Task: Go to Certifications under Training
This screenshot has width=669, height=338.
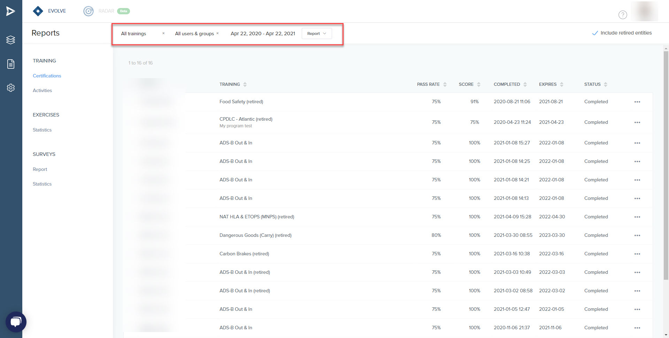Action: pos(47,76)
